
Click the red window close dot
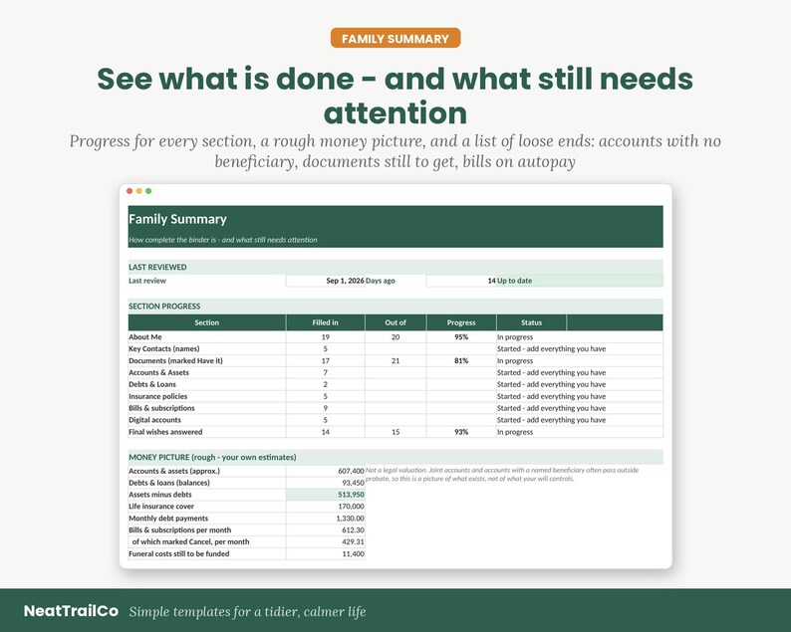(x=130, y=191)
